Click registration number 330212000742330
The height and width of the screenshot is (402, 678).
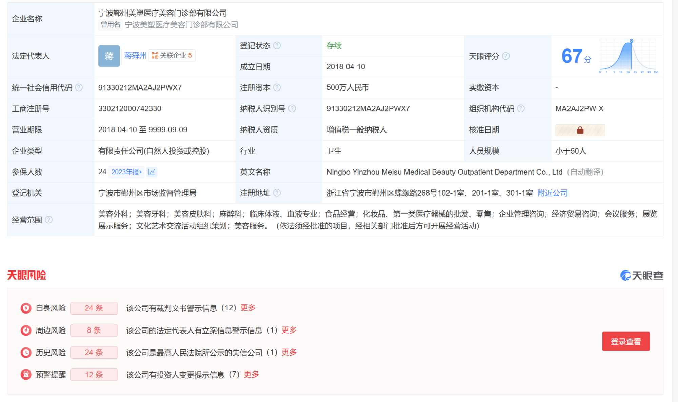(130, 108)
